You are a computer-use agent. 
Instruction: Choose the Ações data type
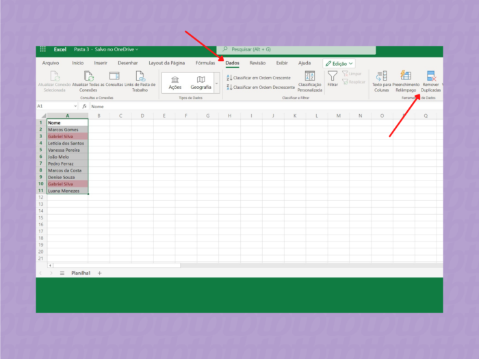[174, 83]
